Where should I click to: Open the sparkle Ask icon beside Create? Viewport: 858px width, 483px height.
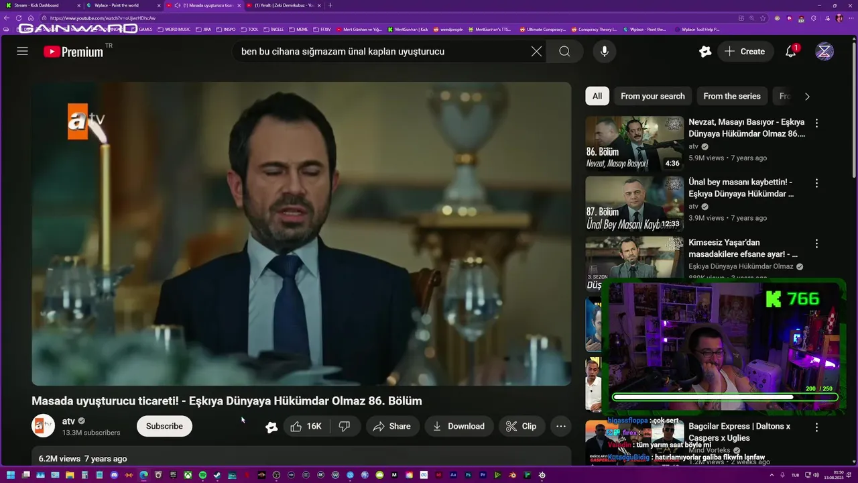pos(704,51)
